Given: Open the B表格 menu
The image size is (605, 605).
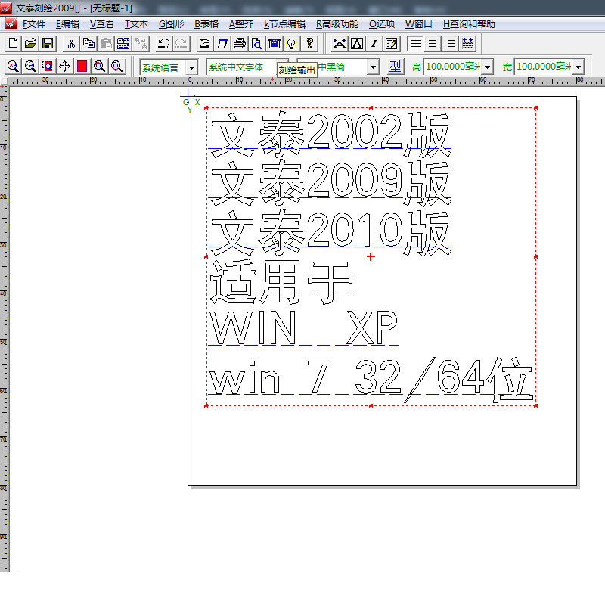Looking at the screenshot, I should pos(206,24).
